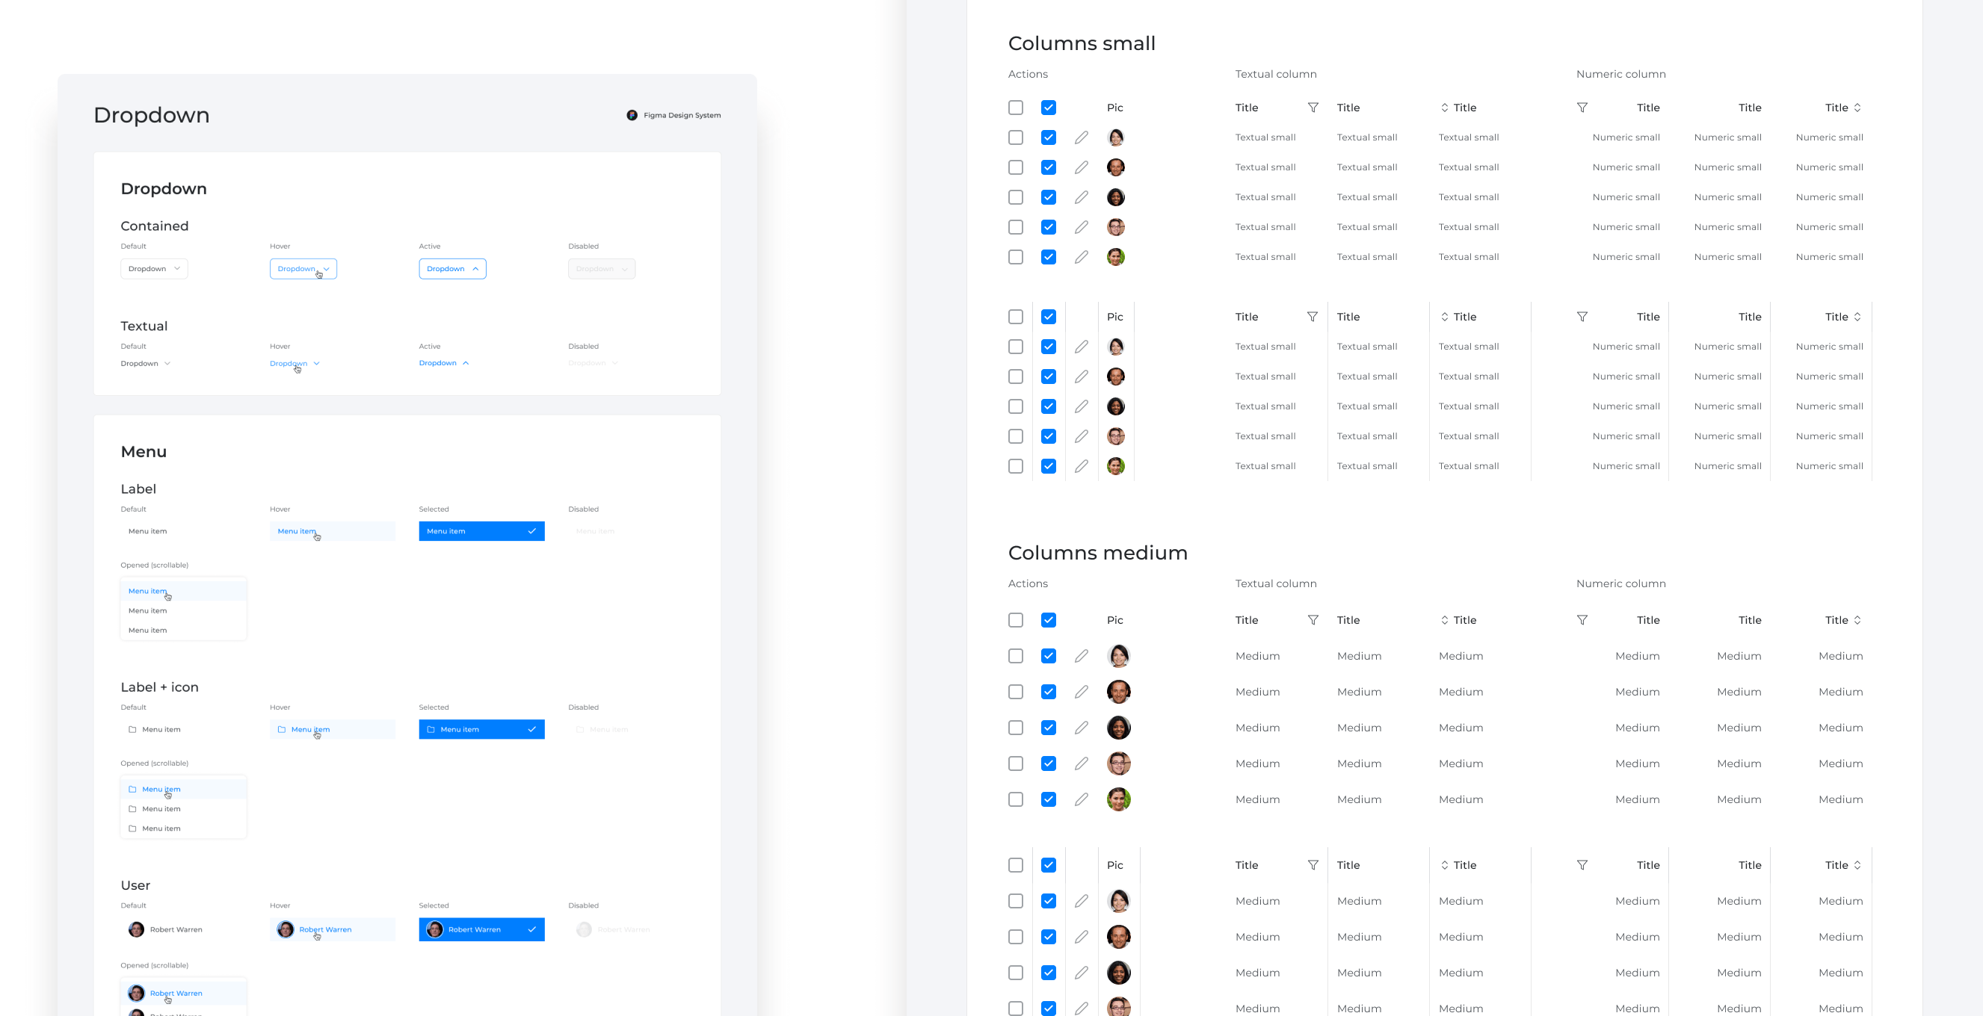Click a profile picture in the Pic column
1983x1016 pixels.
point(1115,137)
